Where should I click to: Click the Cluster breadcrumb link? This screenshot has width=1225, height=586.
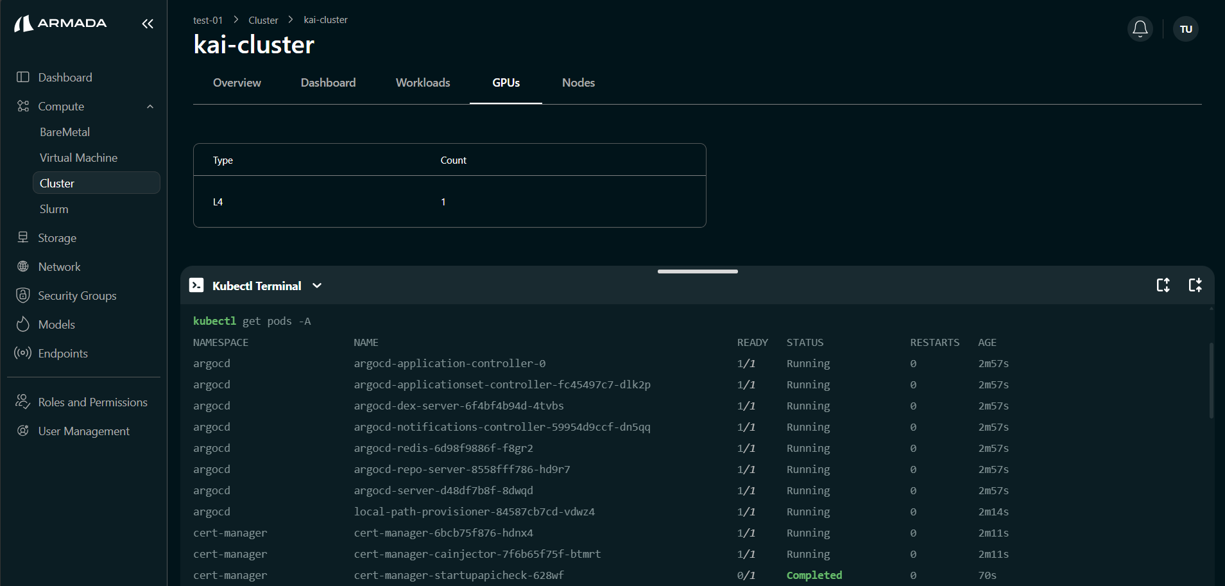(263, 21)
